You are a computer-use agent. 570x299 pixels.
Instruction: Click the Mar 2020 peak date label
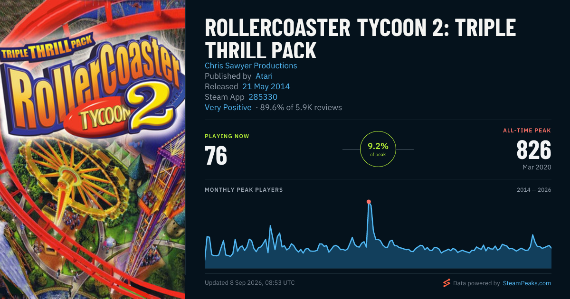[536, 168]
